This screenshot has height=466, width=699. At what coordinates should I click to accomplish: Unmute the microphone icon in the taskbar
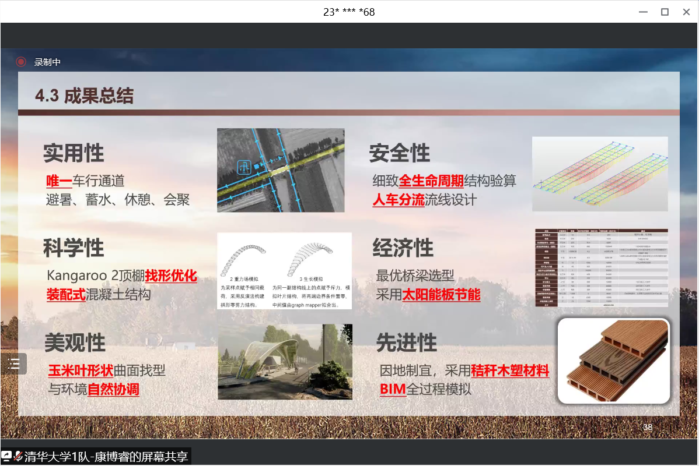(18, 458)
